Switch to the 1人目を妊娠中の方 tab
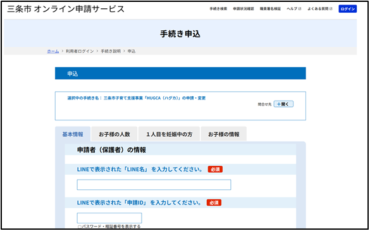The width and height of the screenshot is (370, 231). (x=169, y=134)
